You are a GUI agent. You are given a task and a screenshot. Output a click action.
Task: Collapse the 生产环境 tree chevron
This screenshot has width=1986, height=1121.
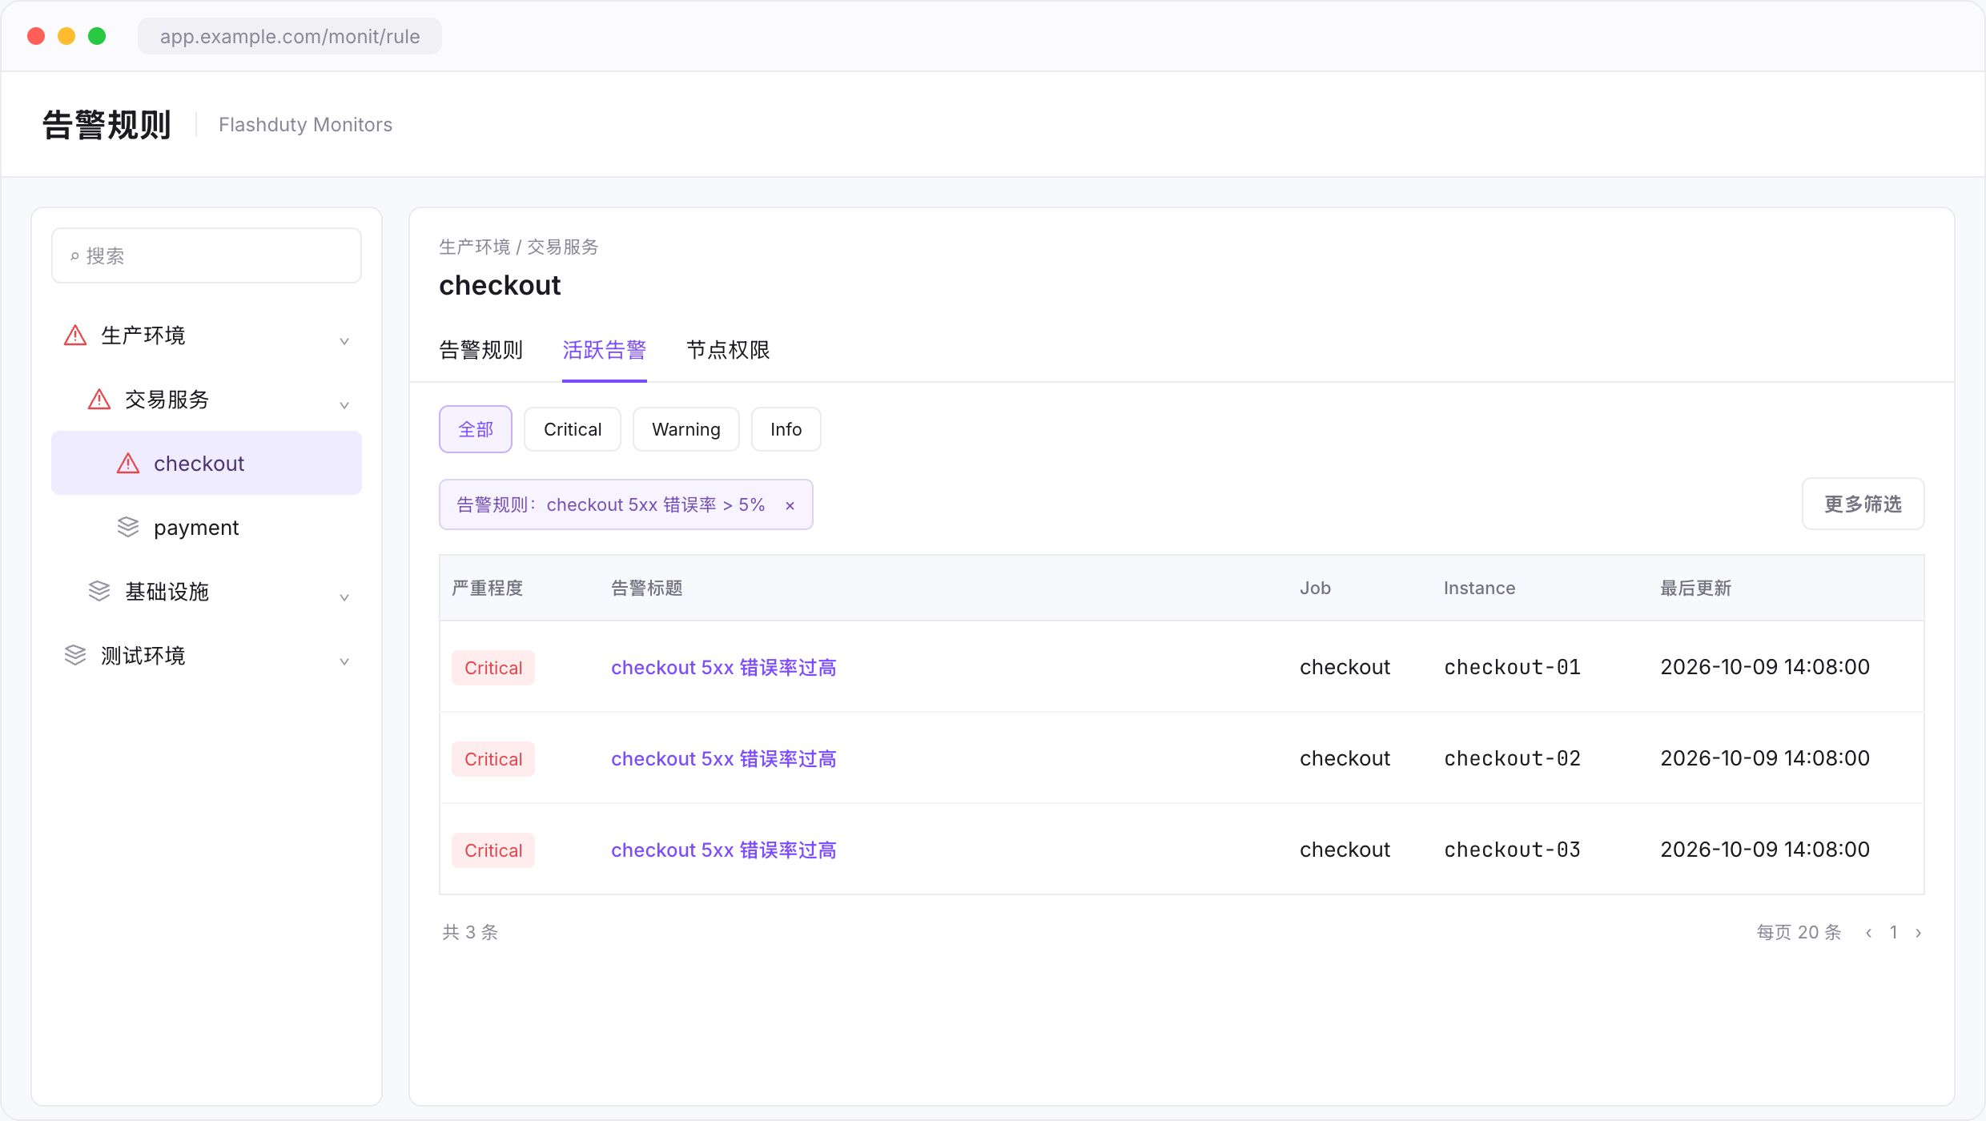tap(344, 340)
